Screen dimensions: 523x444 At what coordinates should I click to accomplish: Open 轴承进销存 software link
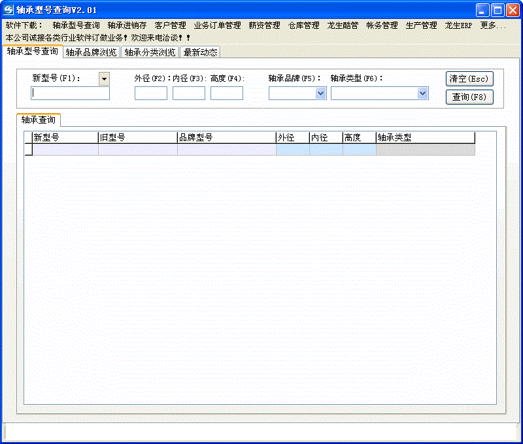pyautogui.click(x=127, y=26)
